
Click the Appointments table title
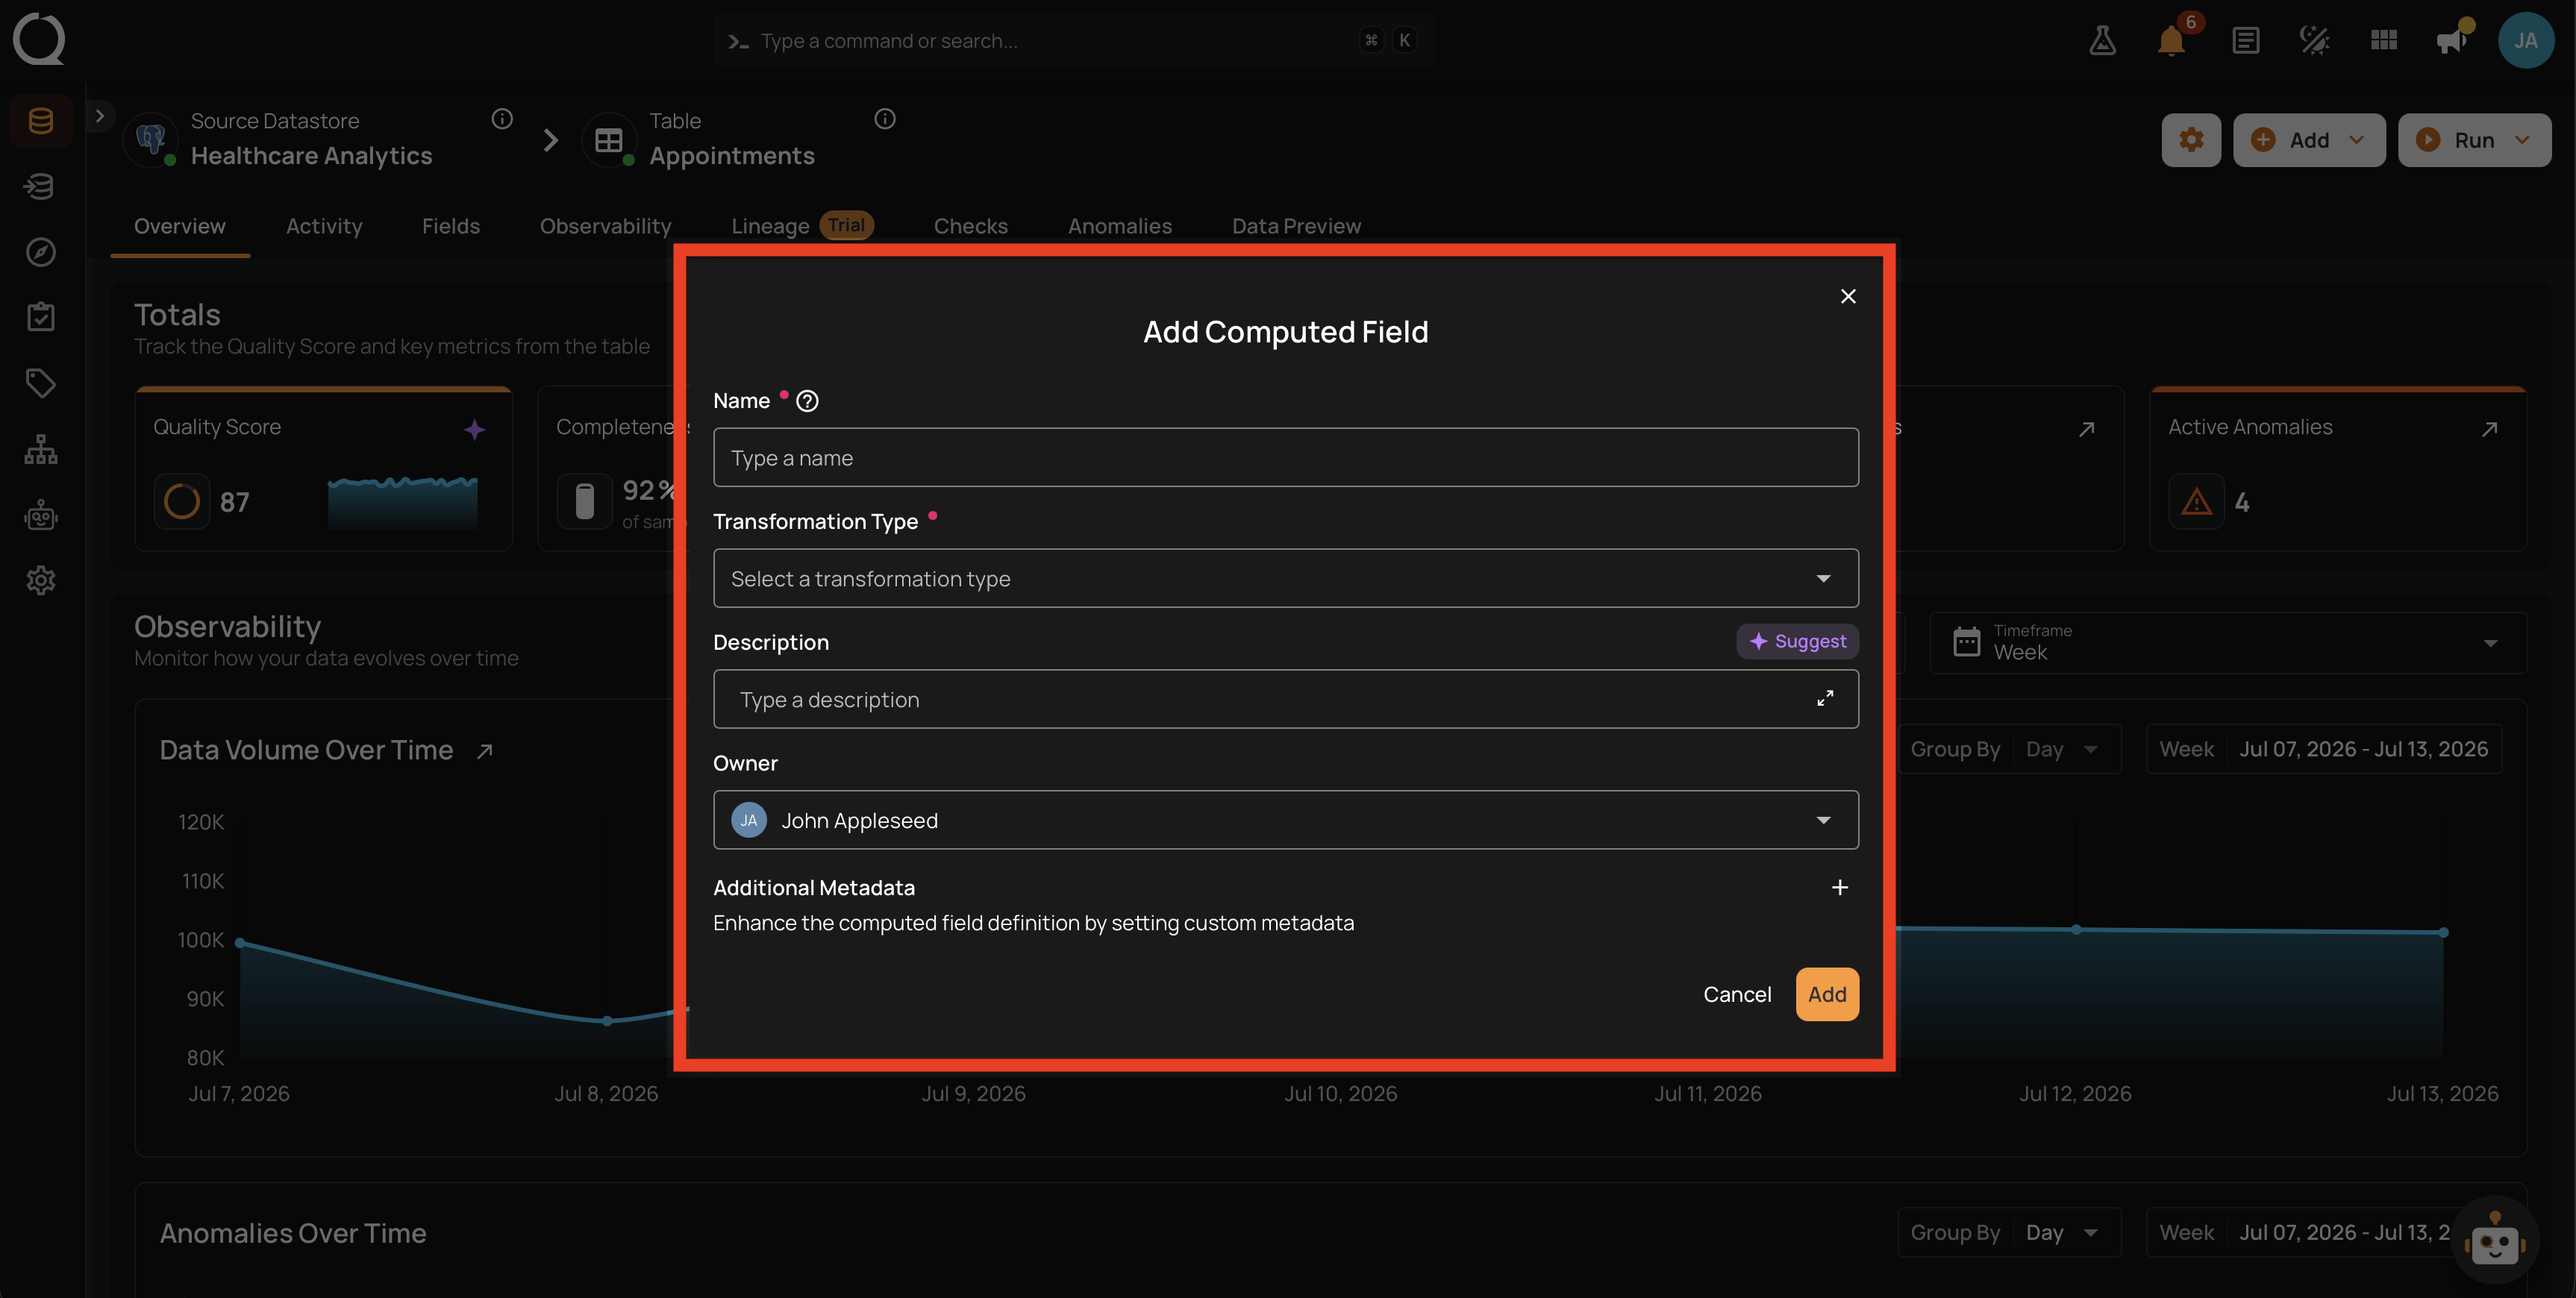(x=731, y=156)
